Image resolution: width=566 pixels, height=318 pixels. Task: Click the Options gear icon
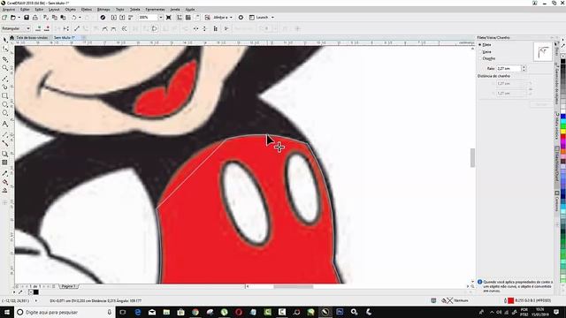[241, 18]
